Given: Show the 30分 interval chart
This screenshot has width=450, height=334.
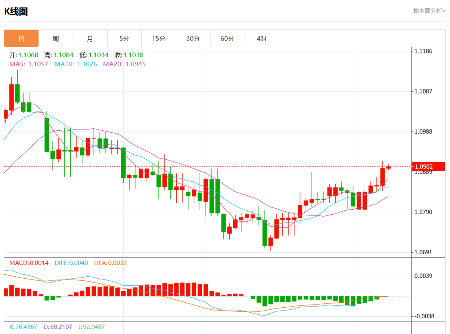Looking at the screenshot, I should 193,38.
